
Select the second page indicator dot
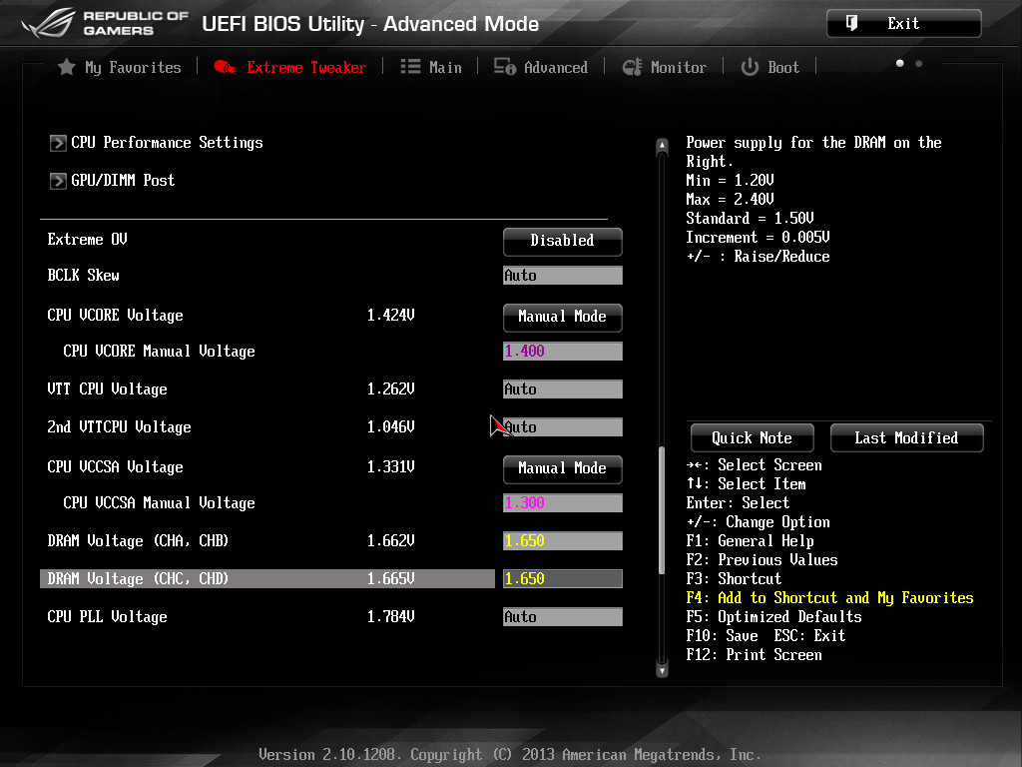point(919,63)
